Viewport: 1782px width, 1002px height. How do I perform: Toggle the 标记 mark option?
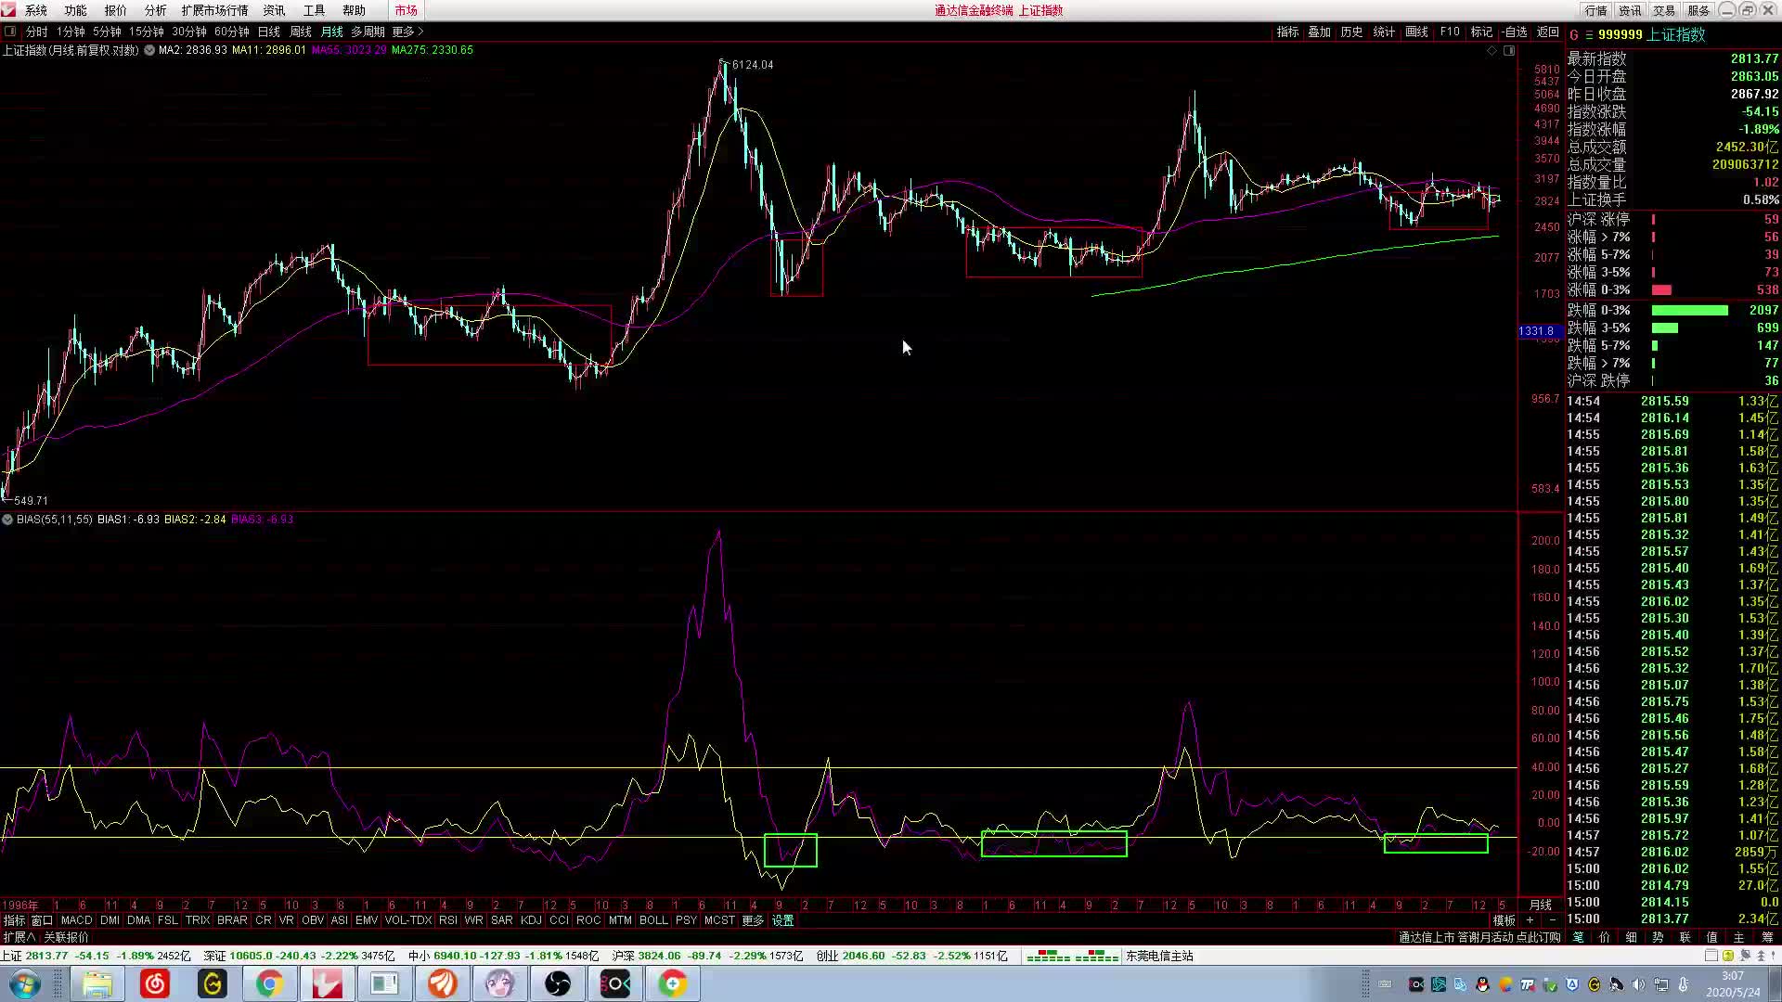point(1481,32)
